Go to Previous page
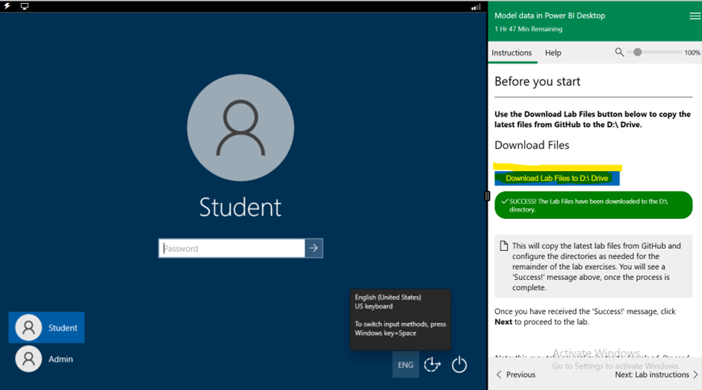The width and height of the screenshot is (702, 390). tap(516, 375)
